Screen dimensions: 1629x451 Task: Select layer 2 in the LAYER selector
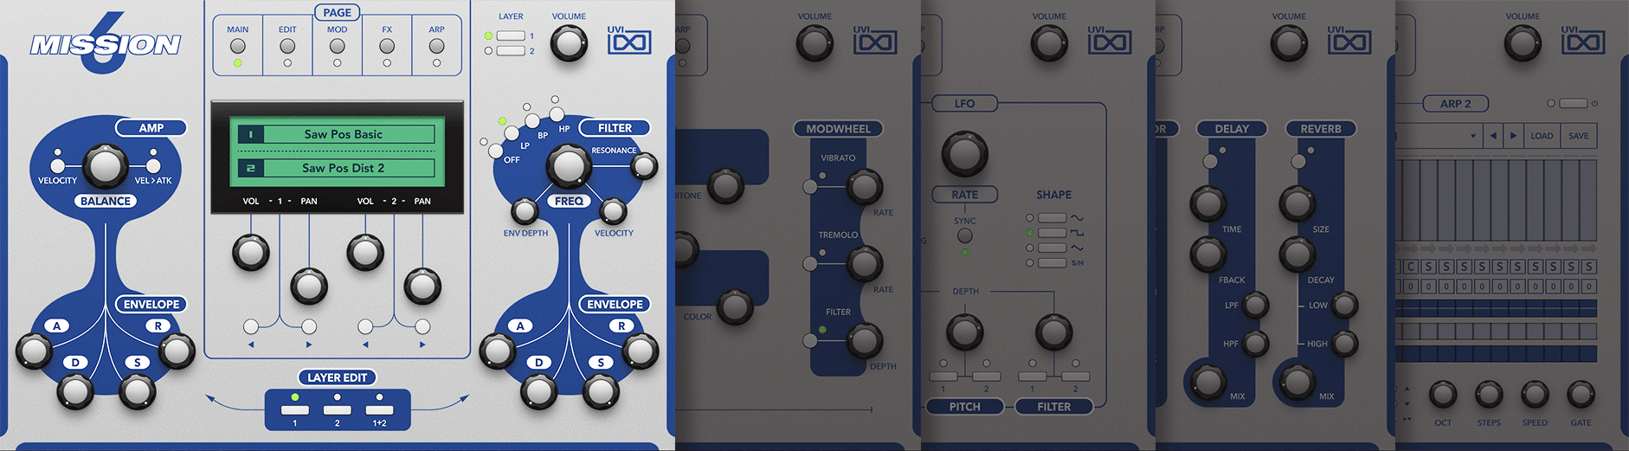511,51
